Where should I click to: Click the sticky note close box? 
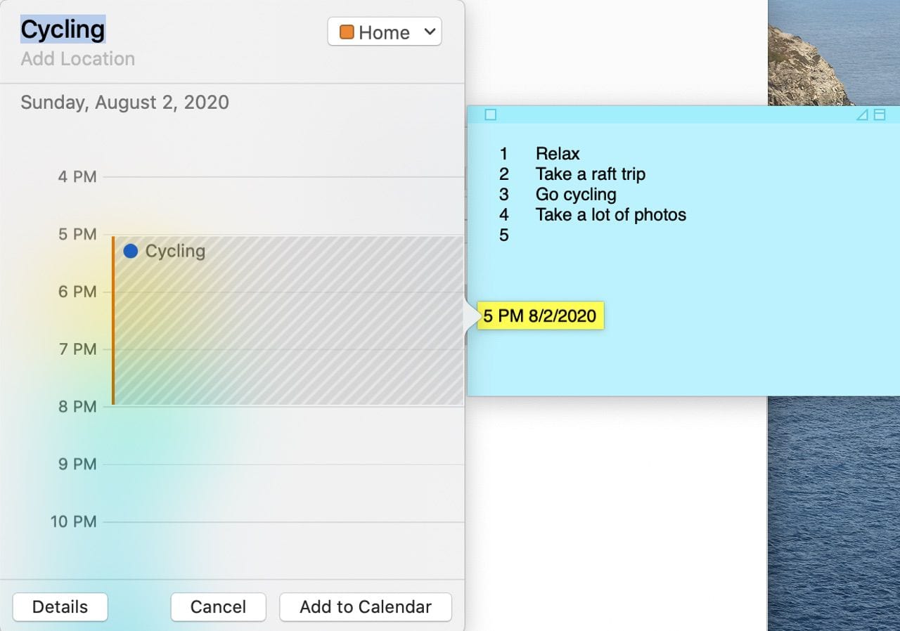[491, 115]
